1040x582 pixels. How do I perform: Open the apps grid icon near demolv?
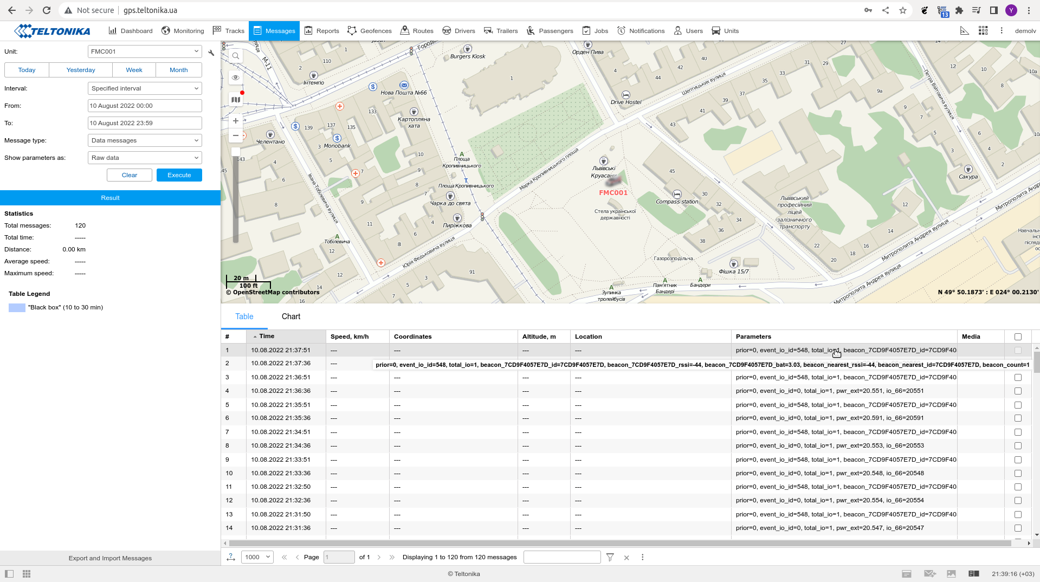pos(983,30)
